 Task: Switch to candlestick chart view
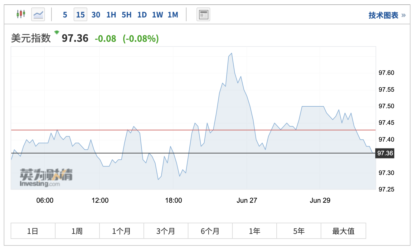click(x=21, y=14)
